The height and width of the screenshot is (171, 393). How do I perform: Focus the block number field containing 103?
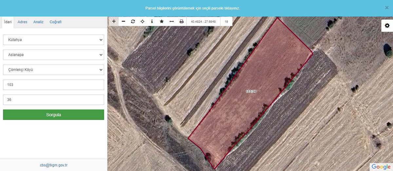tap(53, 85)
